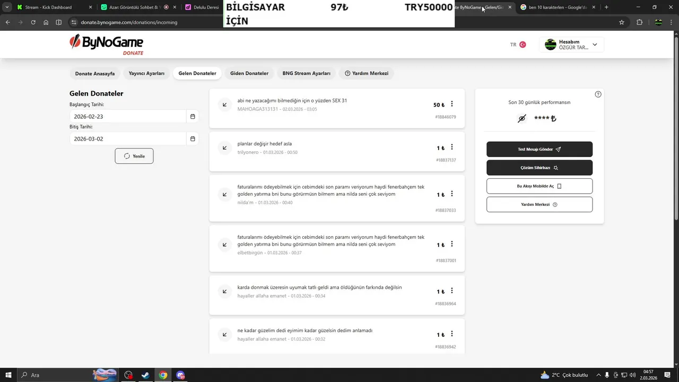This screenshot has height=382, width=679.
Task: Open options menu for the 50 ₺ donation
Action: pos(452,104)
